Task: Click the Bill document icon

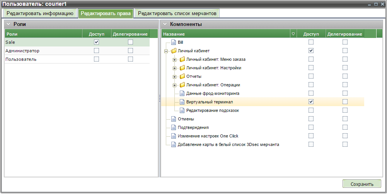Action: (174, 42)
